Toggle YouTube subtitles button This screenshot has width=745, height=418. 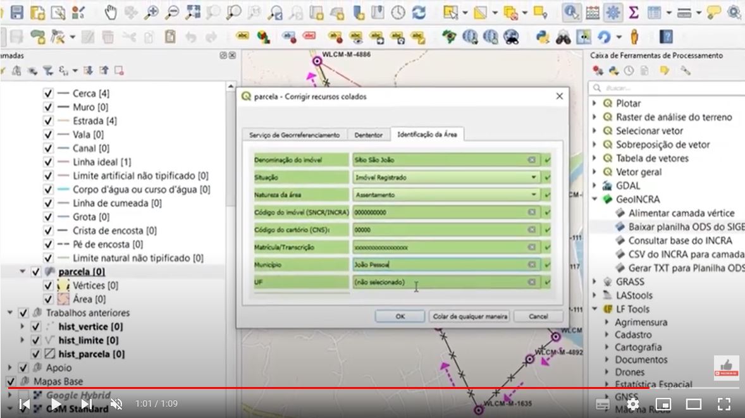coord(603,404)
